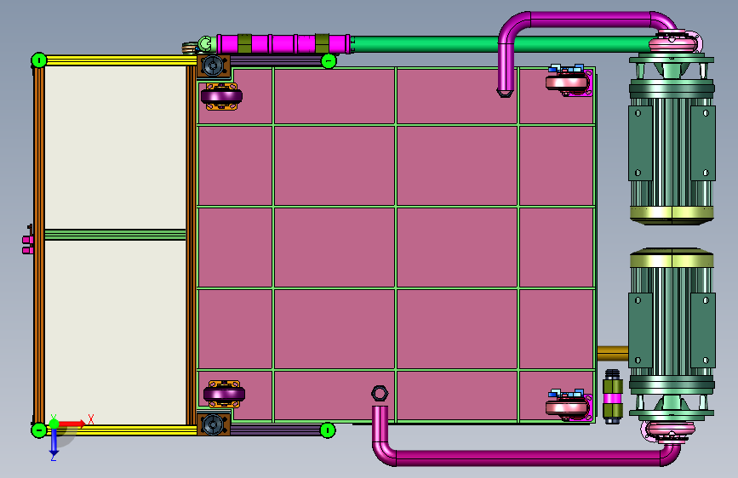
Task: Pick the dark leveling foot in the top brown bracket
Action: (x=213, y=65)
